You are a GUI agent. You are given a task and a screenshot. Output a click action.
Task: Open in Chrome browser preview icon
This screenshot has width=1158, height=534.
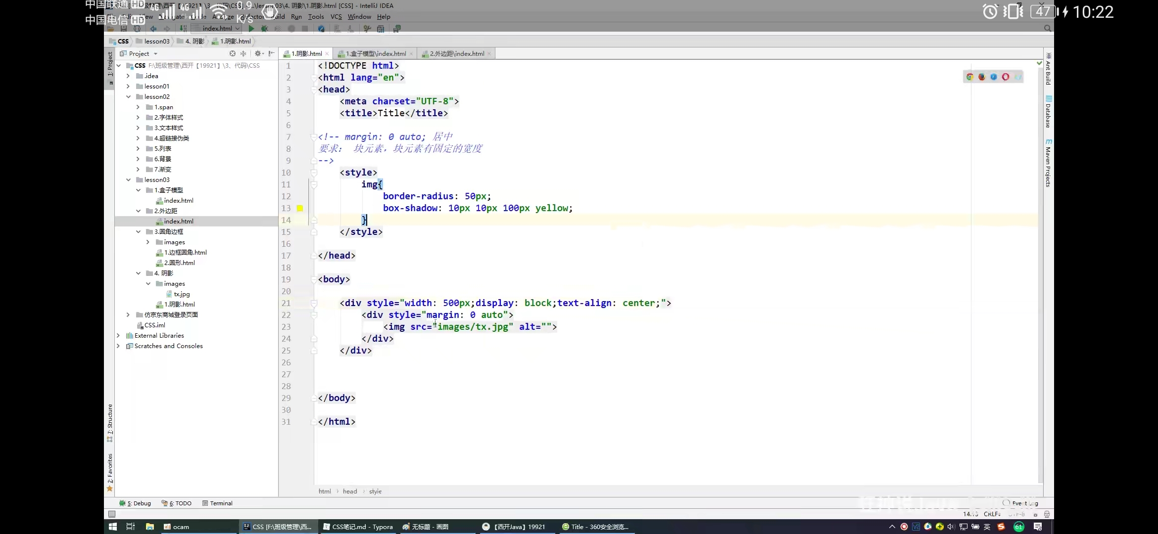[x=969, y=77]
